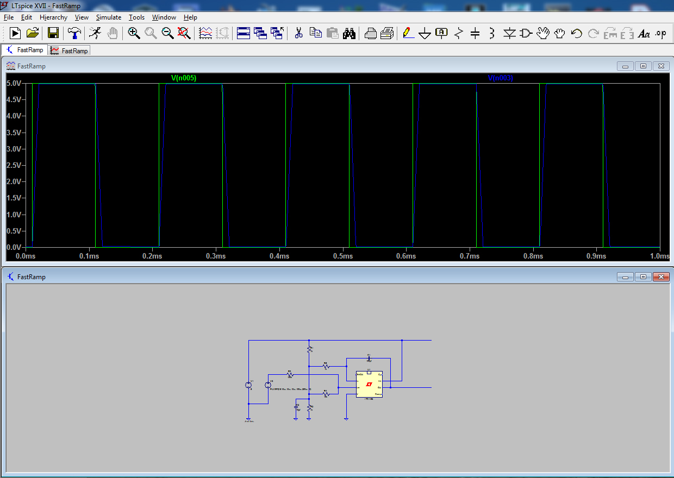Select the Label Net tool
This screenshot has width=674, height=478.
tap(442, 33)
